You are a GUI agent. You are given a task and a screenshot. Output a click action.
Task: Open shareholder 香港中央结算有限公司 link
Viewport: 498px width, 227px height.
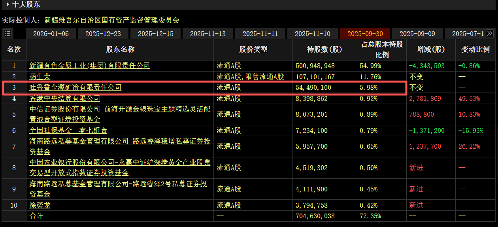(x=65, y=98)
